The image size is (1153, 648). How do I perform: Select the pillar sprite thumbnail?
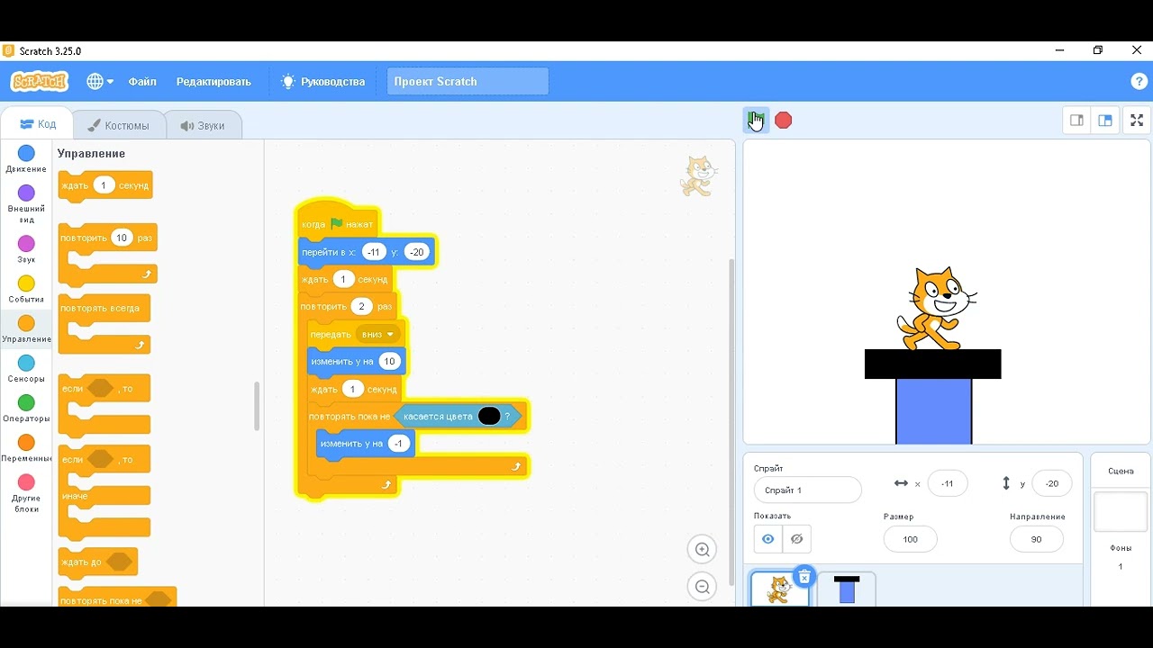847,589
